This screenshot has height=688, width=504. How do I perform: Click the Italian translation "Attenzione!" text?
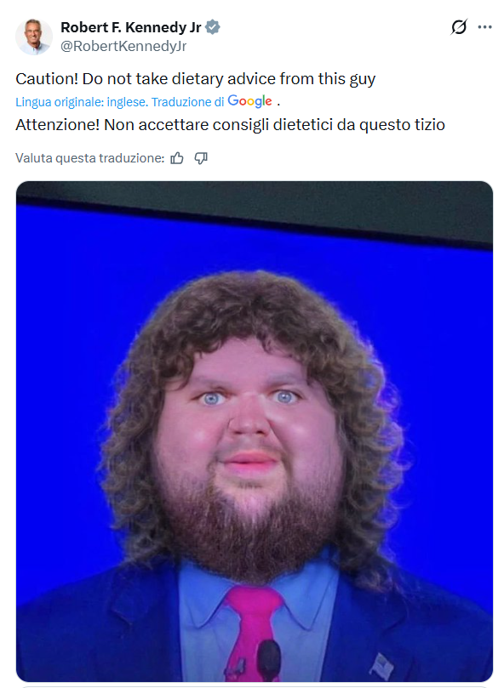click(58, 125)
